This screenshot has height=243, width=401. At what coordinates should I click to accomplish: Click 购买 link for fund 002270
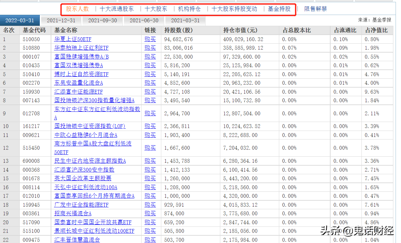150,83
